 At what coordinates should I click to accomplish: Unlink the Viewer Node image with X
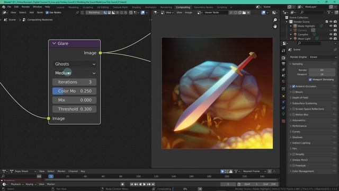point(248,13)
